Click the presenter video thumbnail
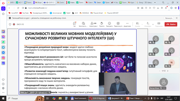Screen dimensions: 180x101 pos(118,83)
